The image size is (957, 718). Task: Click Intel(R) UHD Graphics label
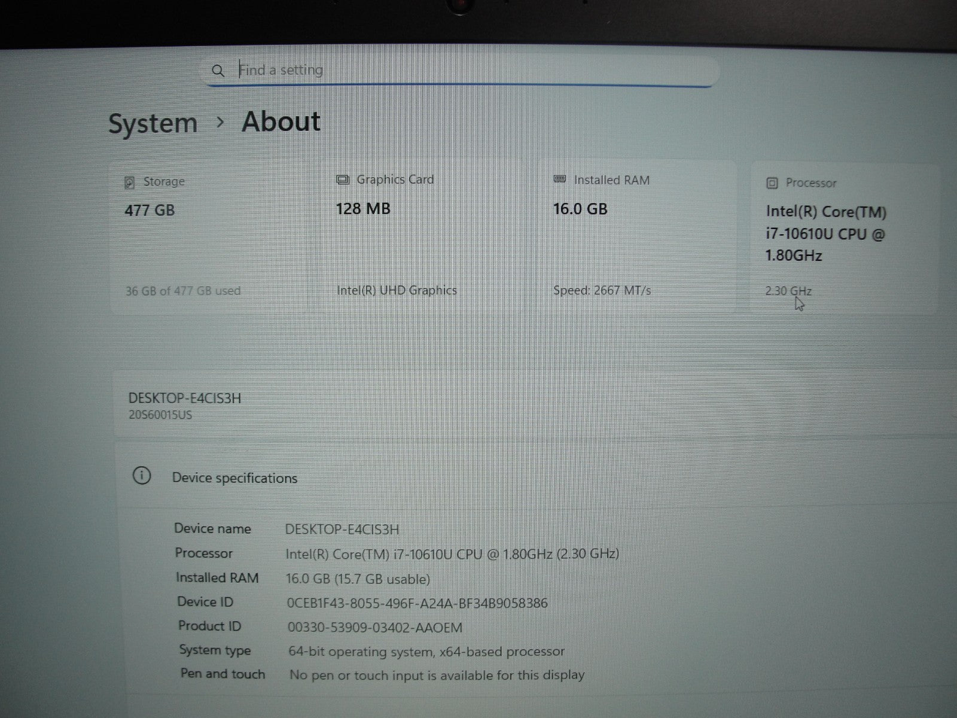pyautogui.click(x=397, y=291)
